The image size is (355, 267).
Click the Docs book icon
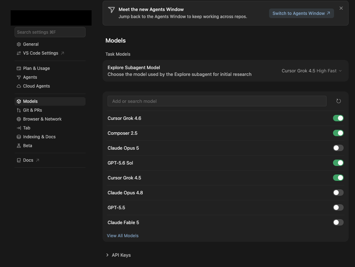point(19,160)
